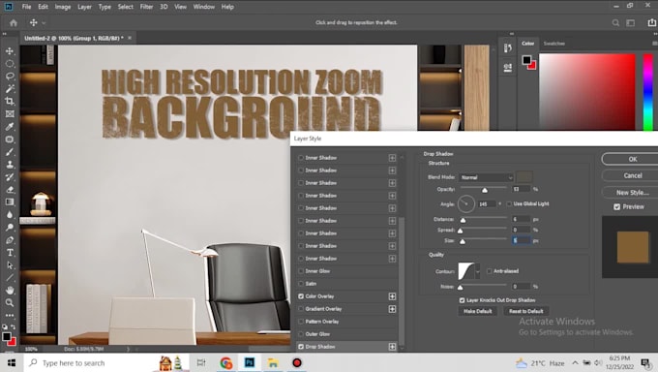Select the Dodge tool
Viewport: 658px width, 372px height.
[x=10, y=228]
